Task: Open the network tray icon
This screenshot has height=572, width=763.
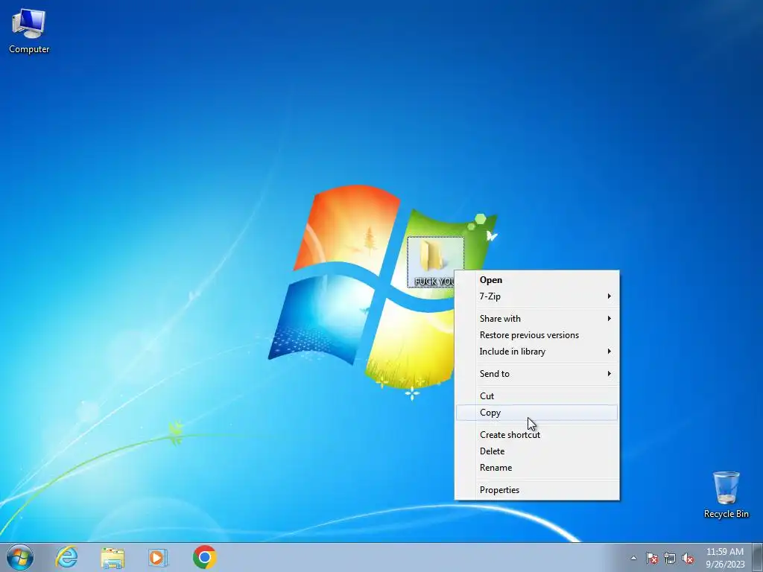Action: coord(670,558)
